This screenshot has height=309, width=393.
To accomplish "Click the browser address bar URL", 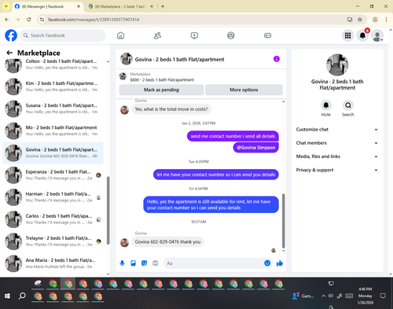I will click(x=94, y=20).
